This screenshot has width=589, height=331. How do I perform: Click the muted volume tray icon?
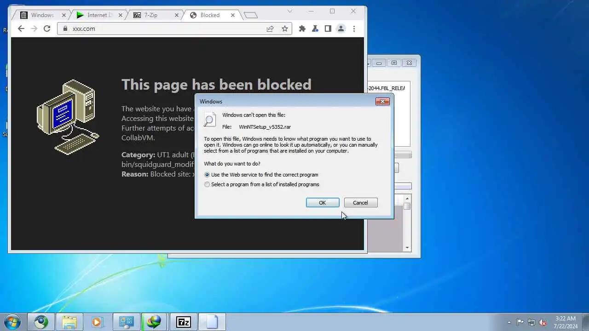543,322
